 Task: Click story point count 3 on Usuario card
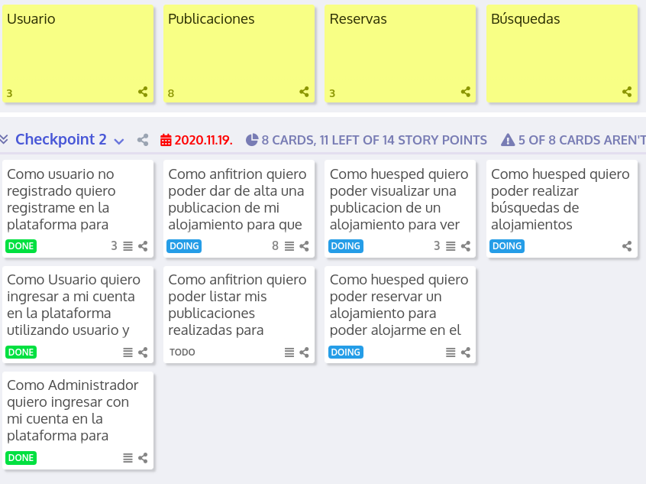click(x=9, y=93)
